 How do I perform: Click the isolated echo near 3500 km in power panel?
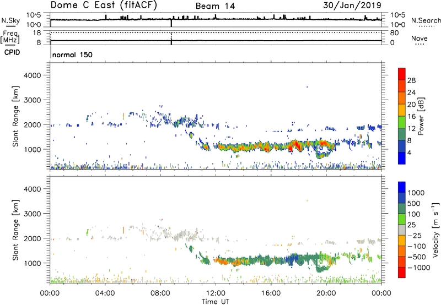coord(307,87)
